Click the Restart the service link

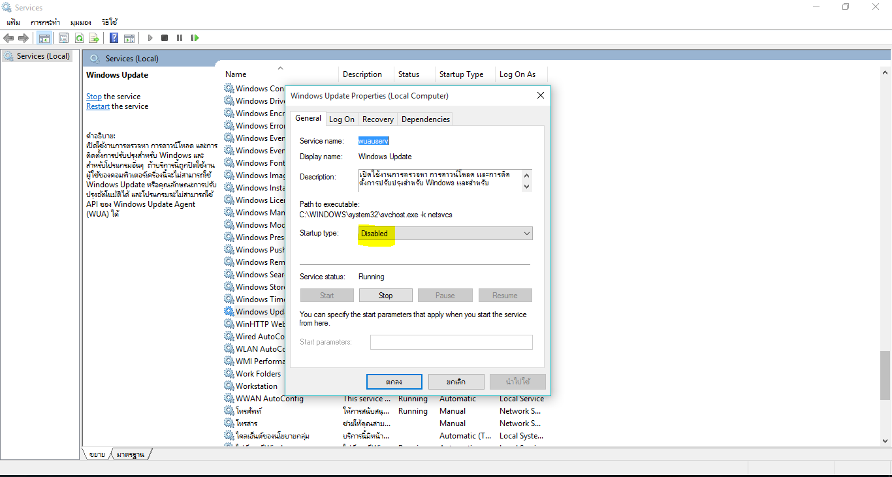pyautogui.click(x=98, y=106)
